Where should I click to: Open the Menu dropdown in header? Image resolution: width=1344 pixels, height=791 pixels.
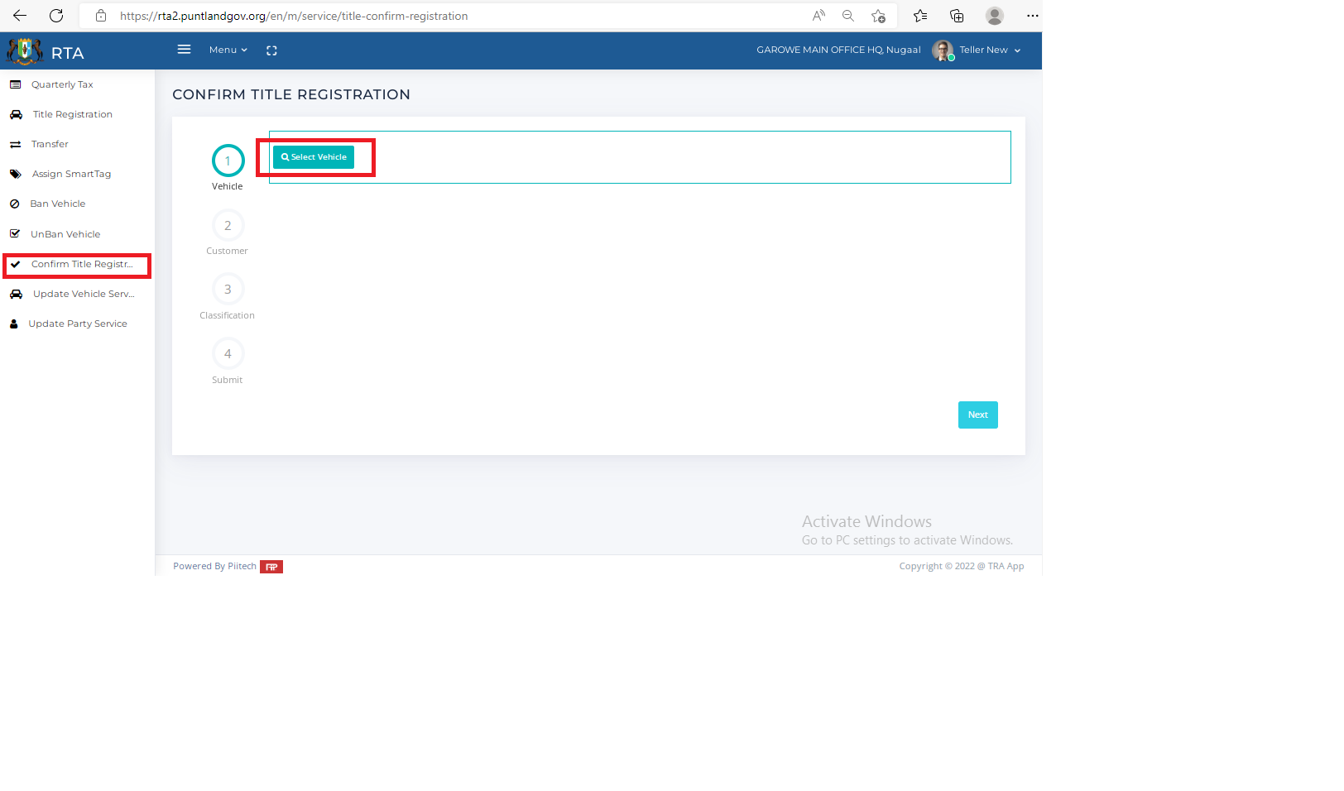tap(228, 50)
